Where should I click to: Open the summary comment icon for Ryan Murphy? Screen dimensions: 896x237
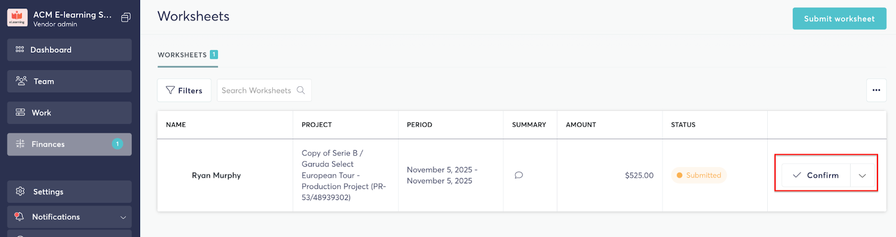519,175
